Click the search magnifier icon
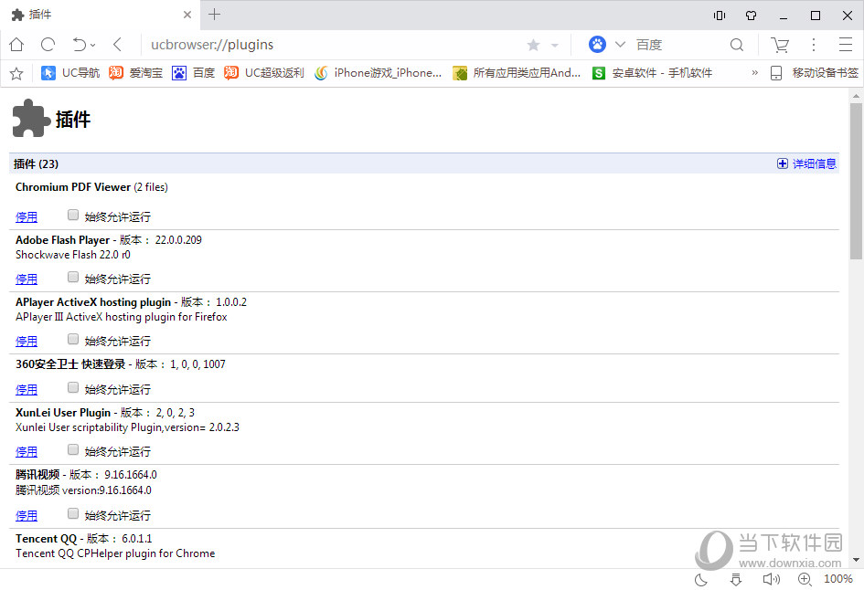864x590 pixels. 736,45
